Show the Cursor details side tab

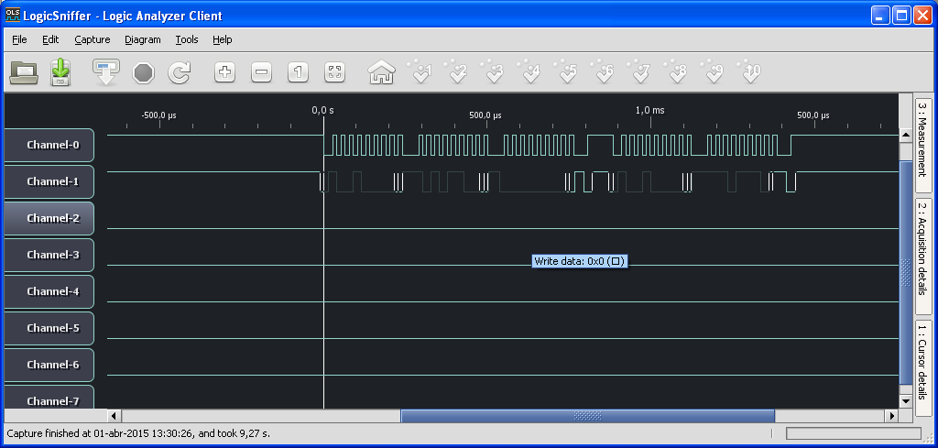923,366
